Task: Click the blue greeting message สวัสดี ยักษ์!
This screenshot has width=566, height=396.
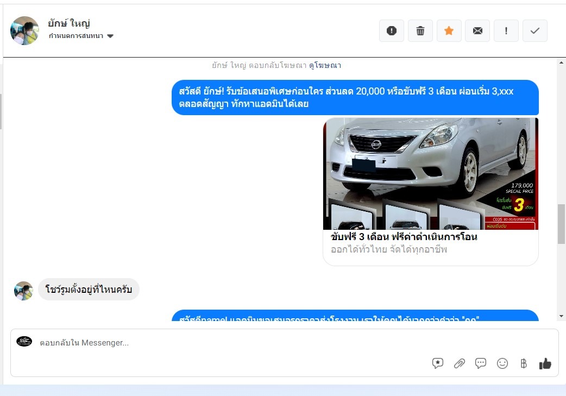Action: (x=355, y=97)
